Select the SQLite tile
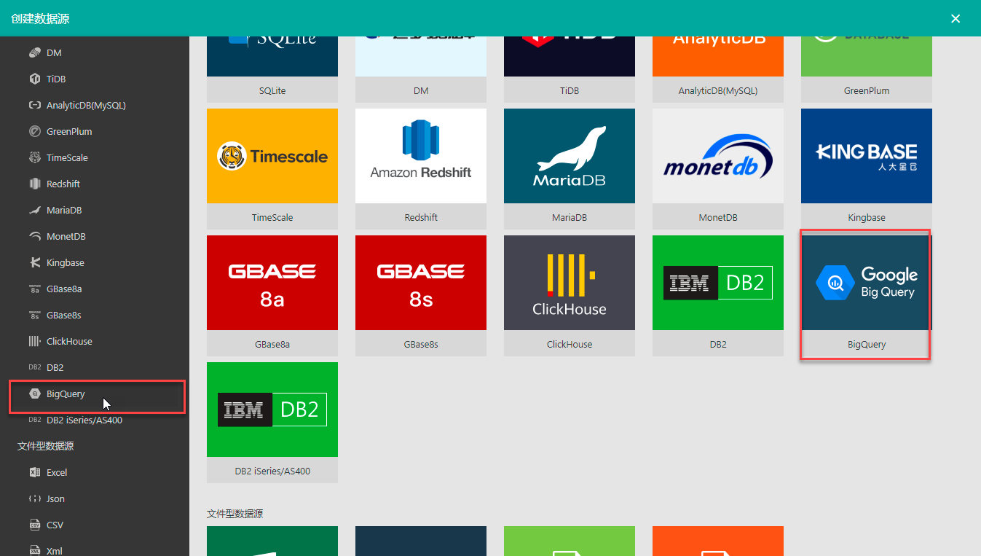This screenshot has width=981, height=556. click(x=272, y=69)
